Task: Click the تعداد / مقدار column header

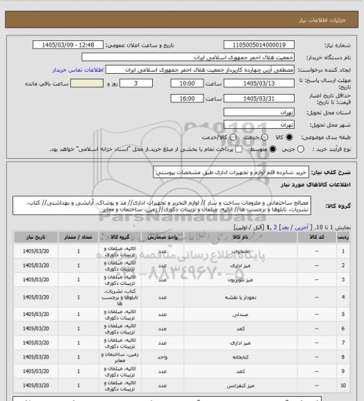Action: point(78,237)
